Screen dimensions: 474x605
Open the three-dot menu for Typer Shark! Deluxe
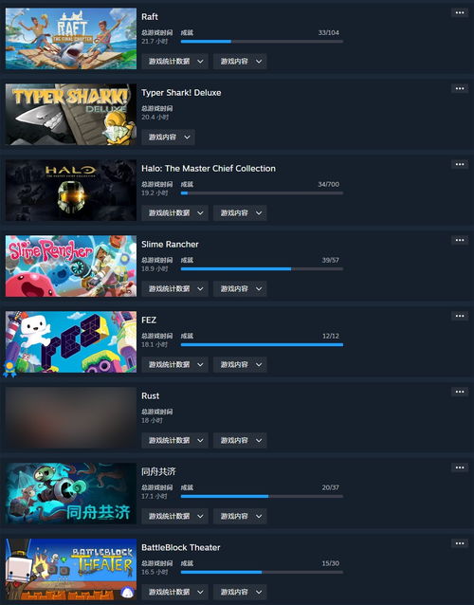[460, 89]
